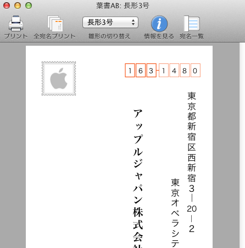This screenshot has height=248, width=245.
Task: Click the プリント label
Action: pyautogui.click(x=16, y=36)
